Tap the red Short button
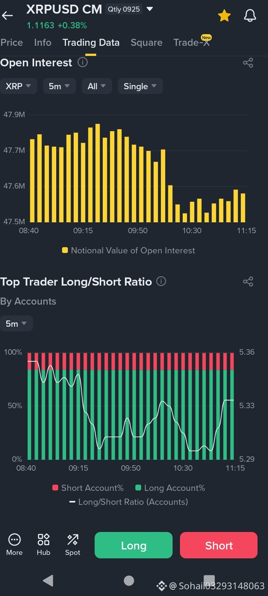 219,545
